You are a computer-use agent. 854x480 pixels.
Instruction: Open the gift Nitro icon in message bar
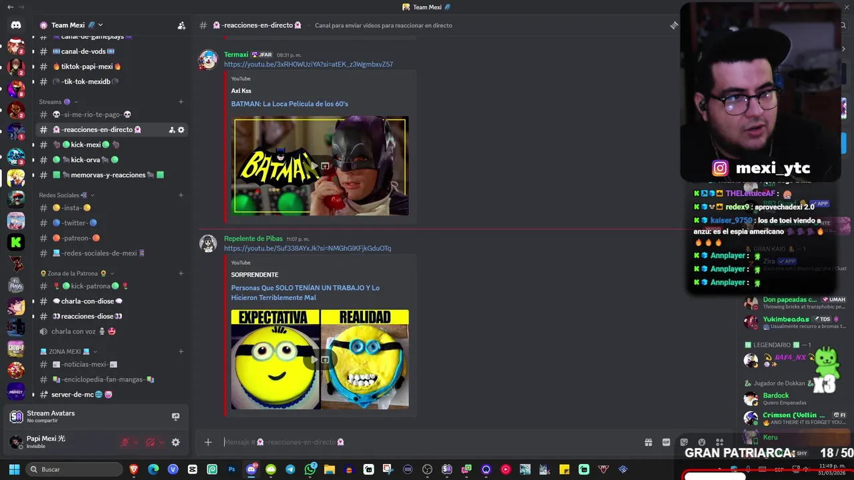648,442
